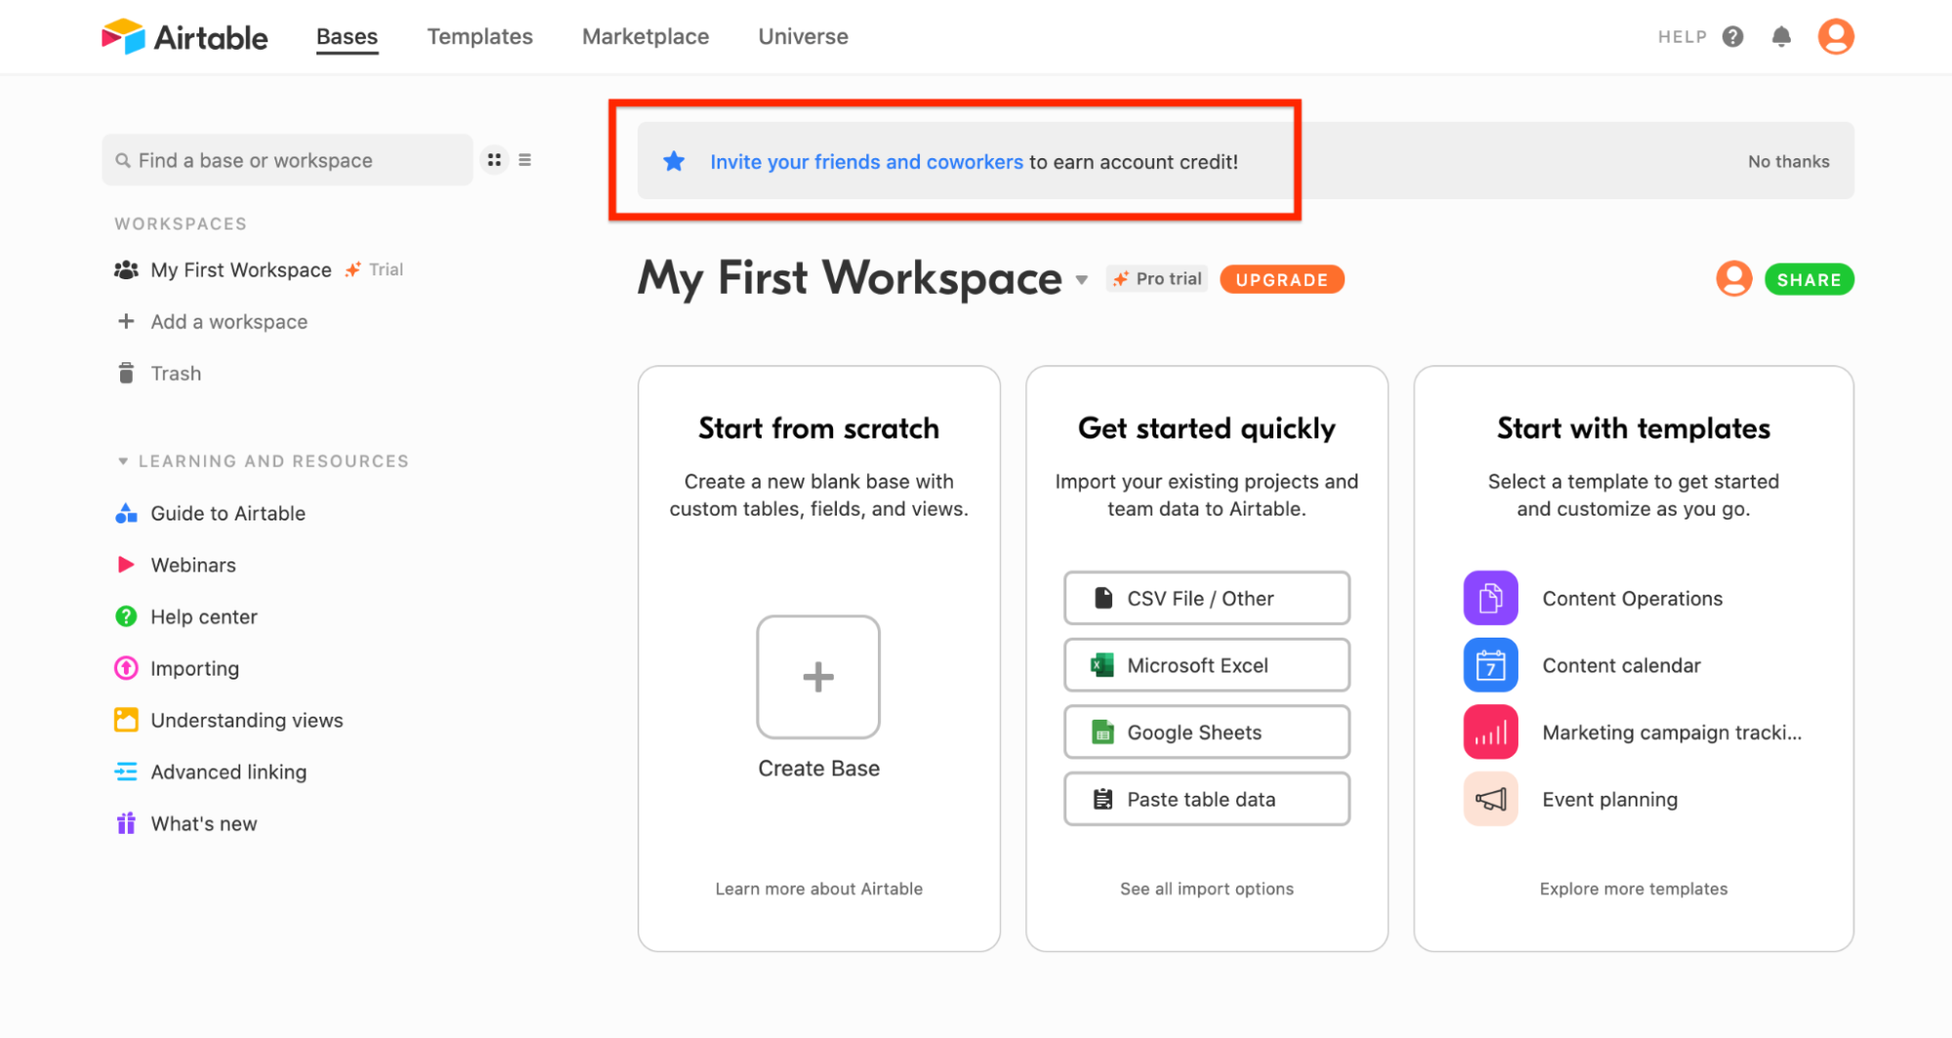Open Trash text link in sidebar

(x=176, y=373)
